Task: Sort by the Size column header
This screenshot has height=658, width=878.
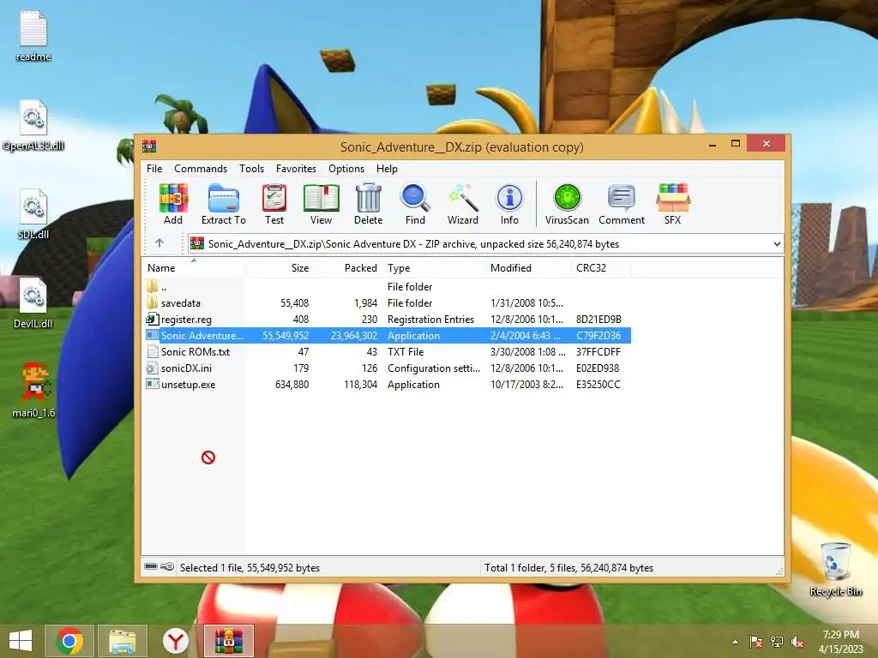Action: (x=279, y=268)
